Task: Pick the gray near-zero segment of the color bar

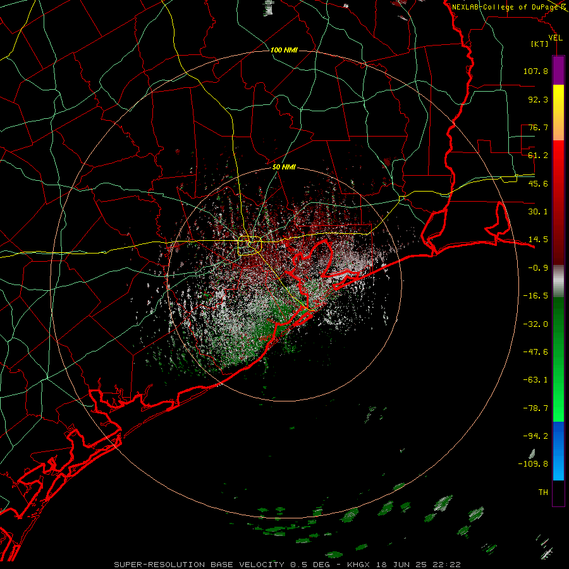Action: [x=558, y=281]
